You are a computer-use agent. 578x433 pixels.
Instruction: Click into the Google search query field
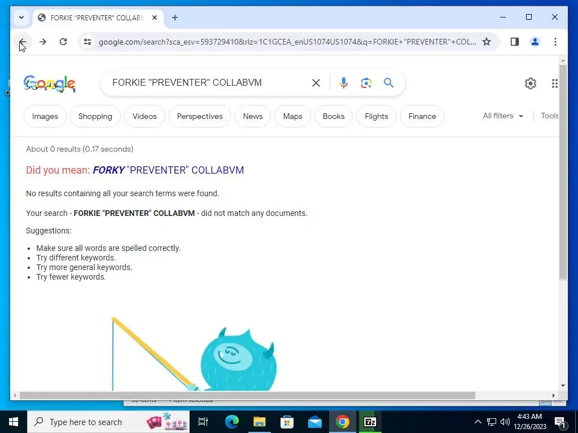tap(207, 83)
